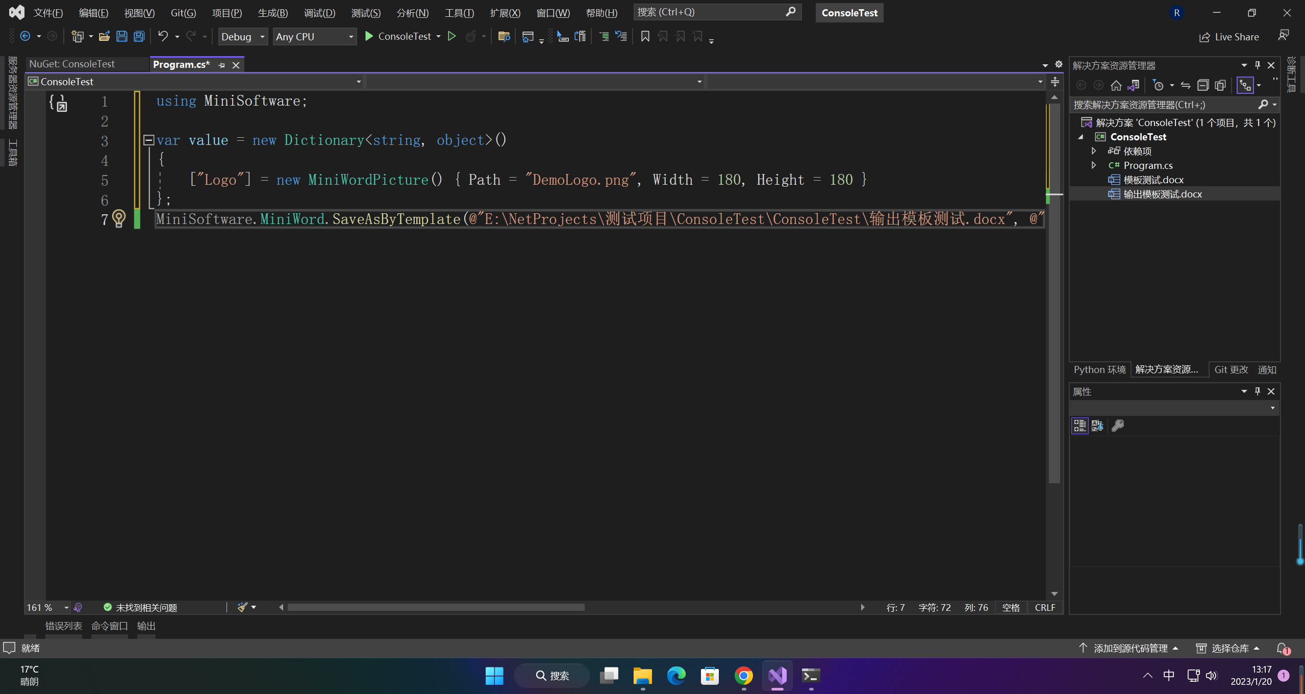
Task: Collapse the code region on line 3
Action: click(x=148, y=140)
